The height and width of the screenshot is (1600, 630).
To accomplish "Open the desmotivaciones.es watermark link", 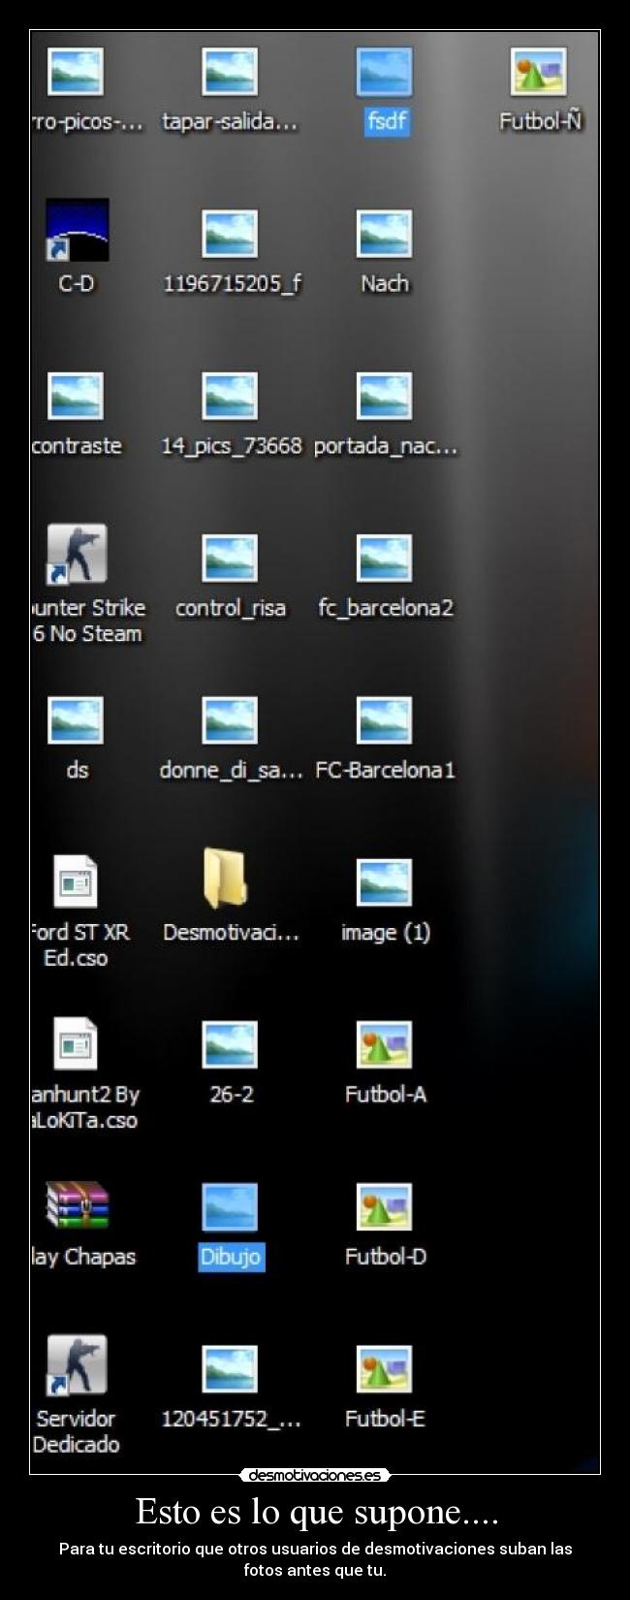I will coord(315,1475).
